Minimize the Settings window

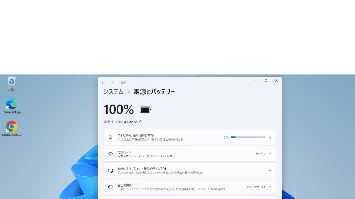pyautogui.click(x=256, y=81)
